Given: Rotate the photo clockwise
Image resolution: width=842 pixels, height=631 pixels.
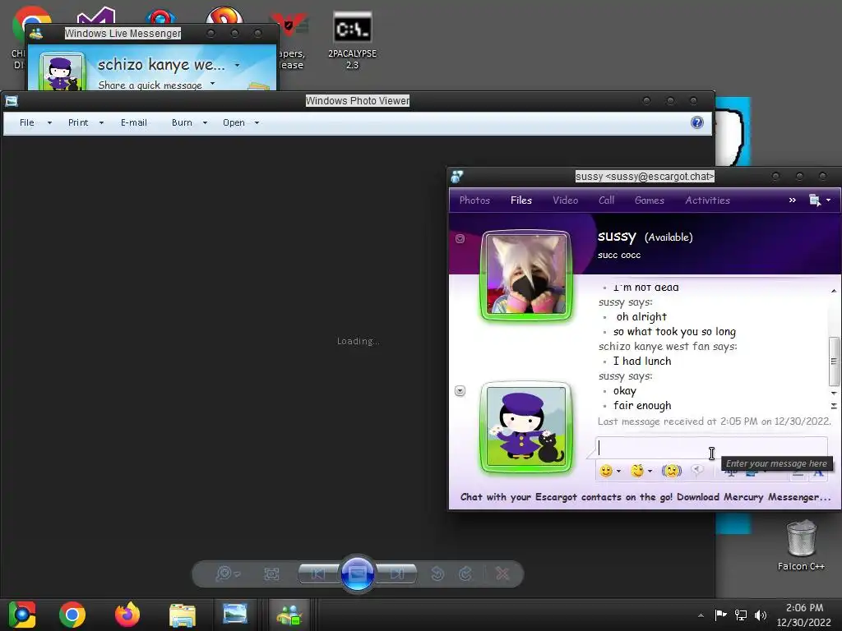Looking at the screenshot, I should click(x=465, y=574).
